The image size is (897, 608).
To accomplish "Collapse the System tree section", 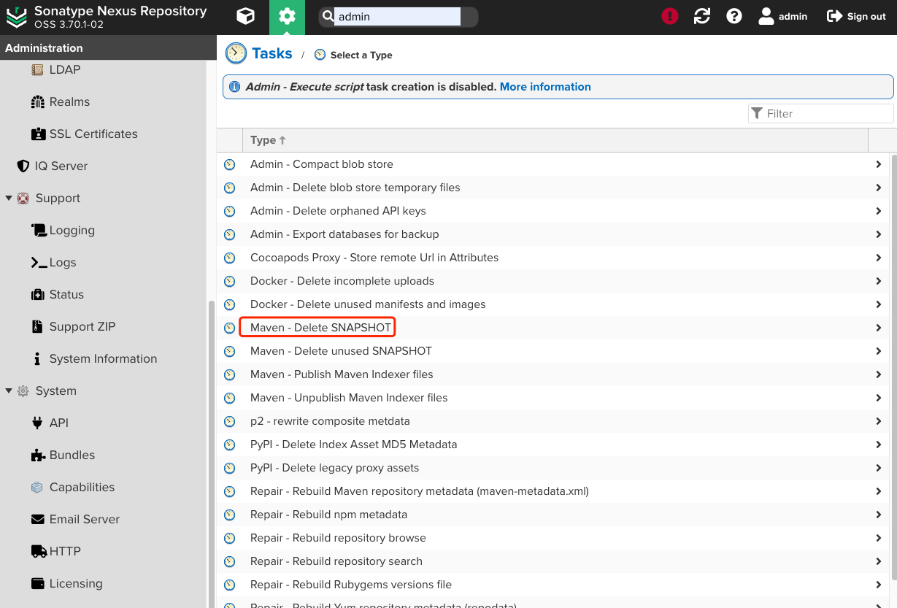I will coord(9,390).
